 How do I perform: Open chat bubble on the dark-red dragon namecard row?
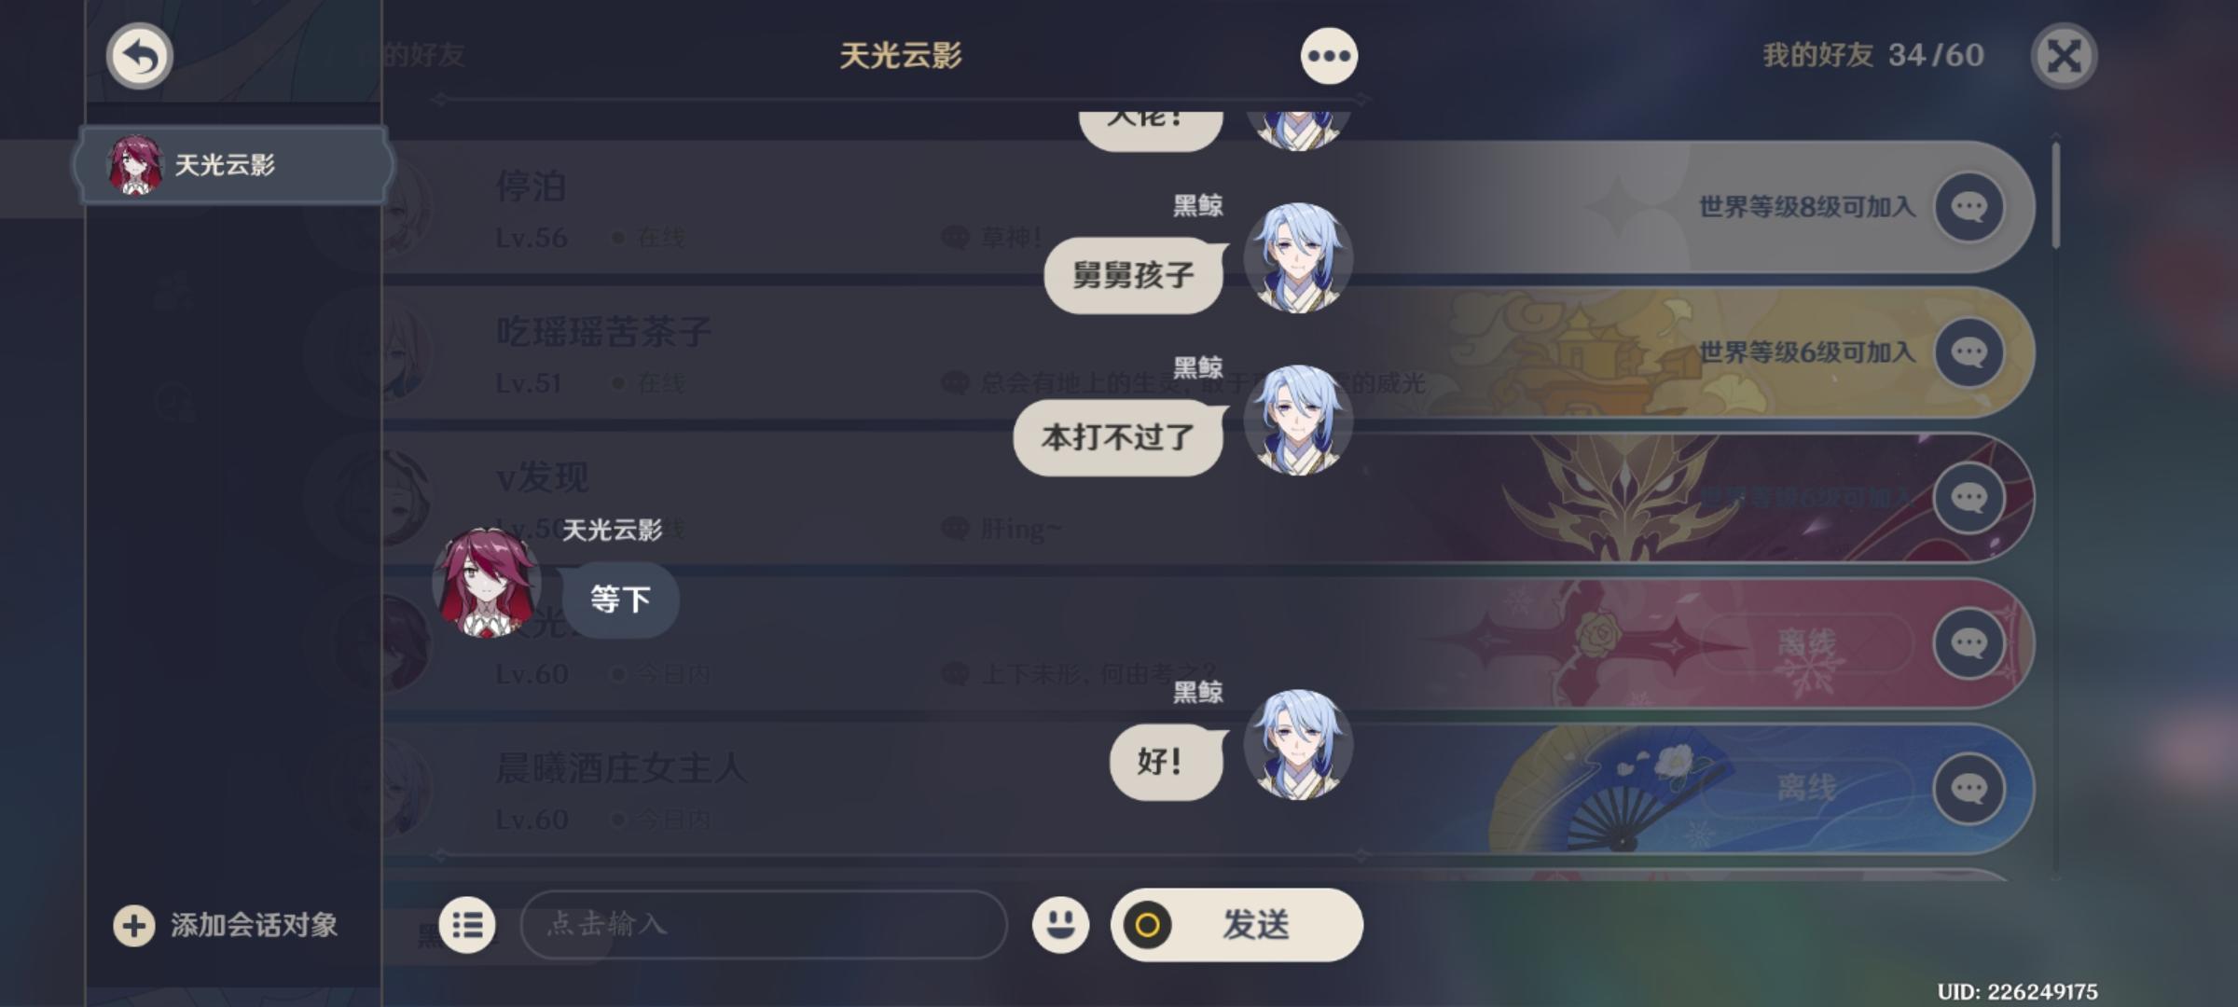[x=1969, y=498]
